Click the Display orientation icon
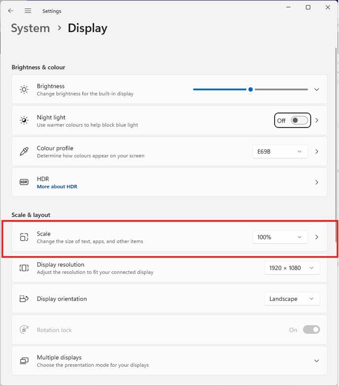339x386 pixels. [x=24, y=299]
